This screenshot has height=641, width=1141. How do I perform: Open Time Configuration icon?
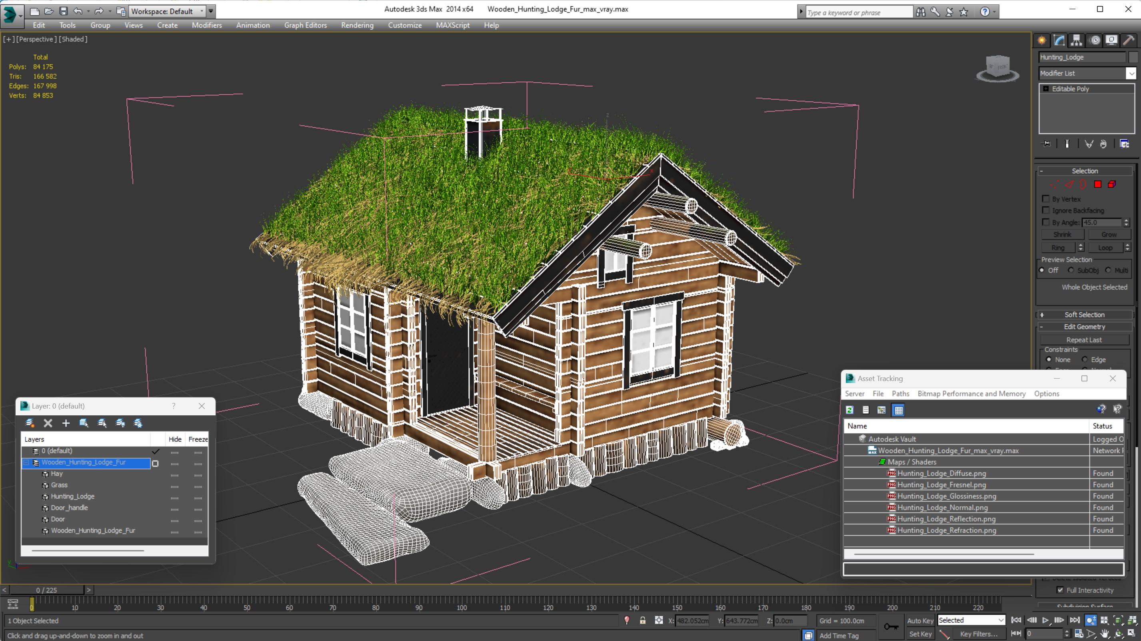(x=1079, y=634)
